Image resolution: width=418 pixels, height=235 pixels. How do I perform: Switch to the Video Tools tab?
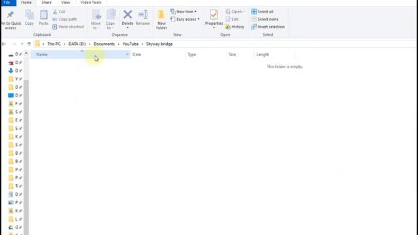click(91, 3)
